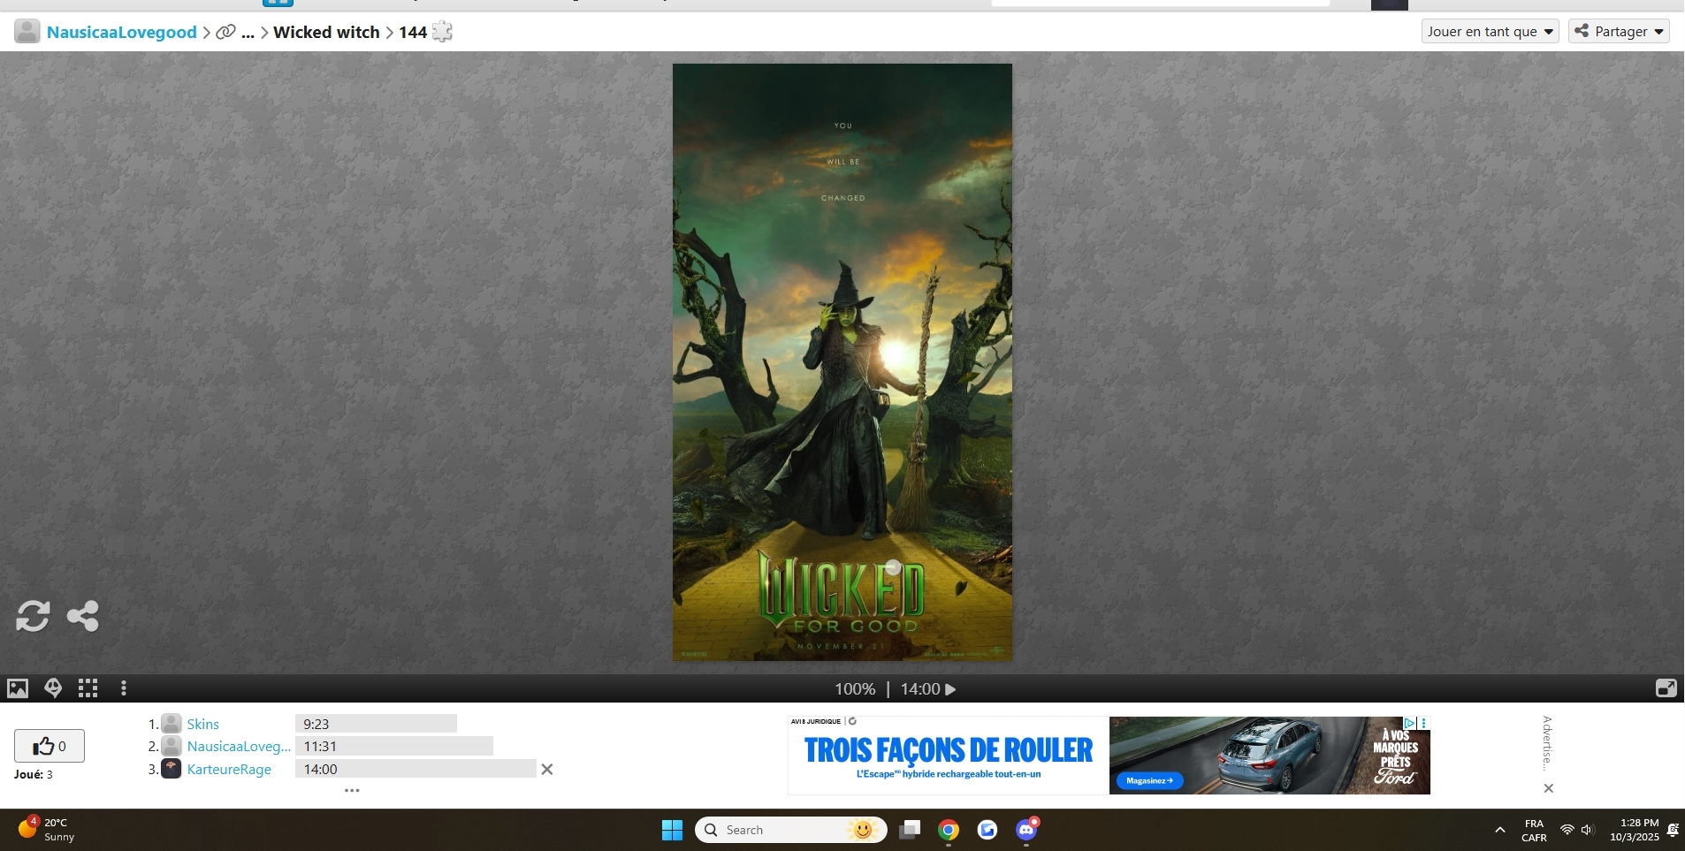Open the ad options three-dot icon
This screenshot has width=1685, height=851.
point(1423,723)
